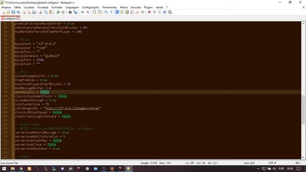Run macro multiple times toolbar icon
The width and height of the screenshot is (306, 172).
coord(164,12)
